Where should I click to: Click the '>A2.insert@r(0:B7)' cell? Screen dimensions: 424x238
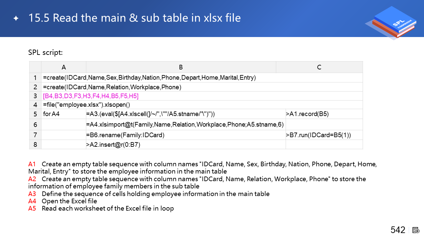(x=113, y=144)
